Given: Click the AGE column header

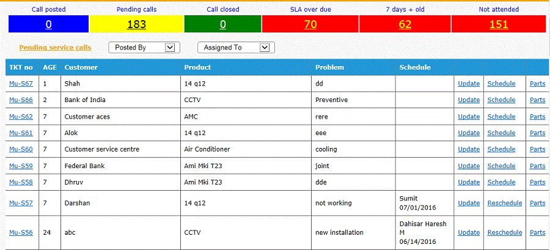Looking at the screenshot, I should 50,67.
